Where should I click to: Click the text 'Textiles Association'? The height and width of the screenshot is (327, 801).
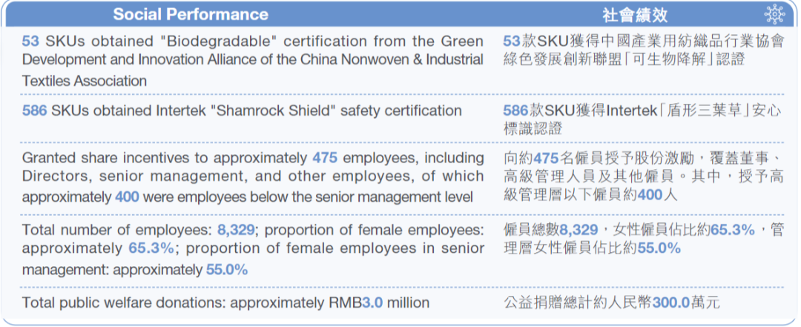[x=85, y=81]
